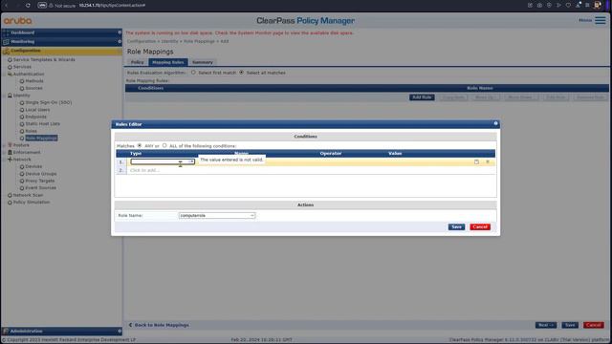The image size is (612, 344).
Task: Save the rule in Rules Editor
Action: pos(456,226)
